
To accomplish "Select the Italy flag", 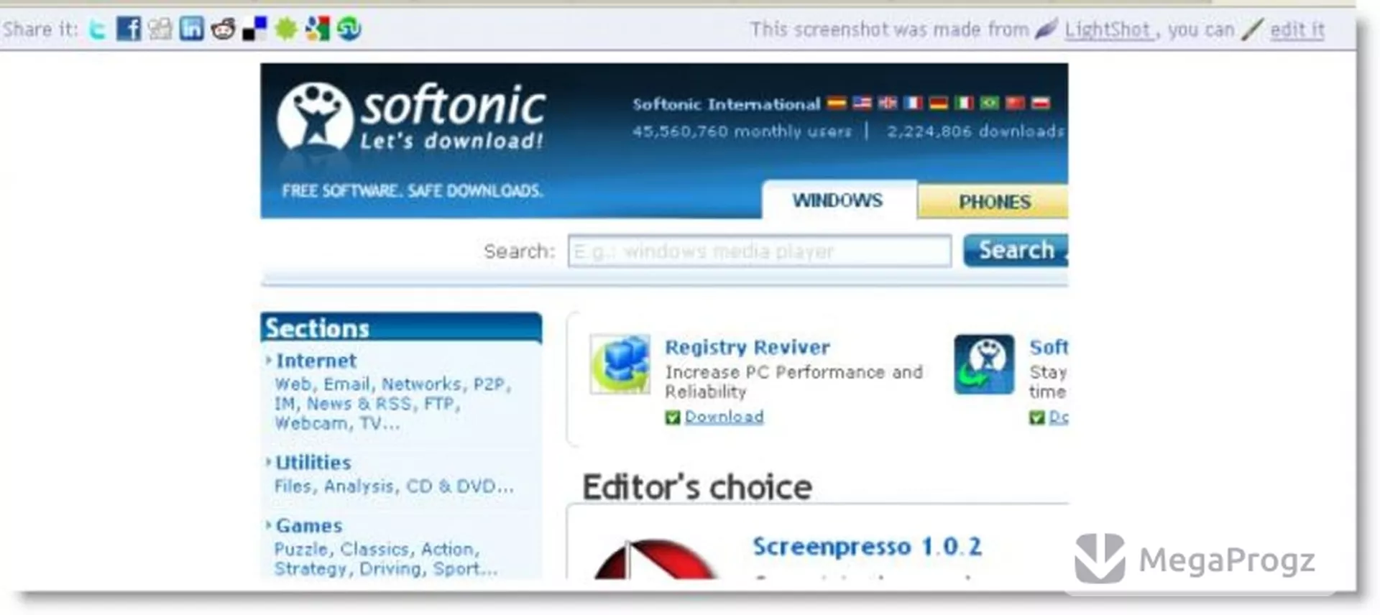I will coord(965,103).
